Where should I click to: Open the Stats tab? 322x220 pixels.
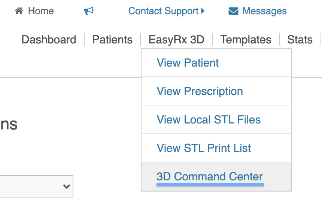[300, 39]
